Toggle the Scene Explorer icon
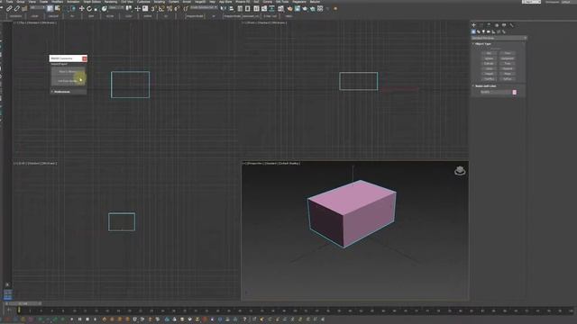Image resolution: width=577 pixels, height=324 pixels. (240, 8)
